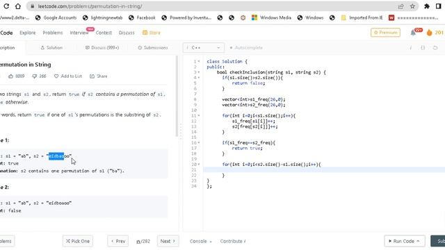Open the top Discuss menu item
Image resolution: width=445 pixels, height=250 pixels.
click(x=127, y=33)
